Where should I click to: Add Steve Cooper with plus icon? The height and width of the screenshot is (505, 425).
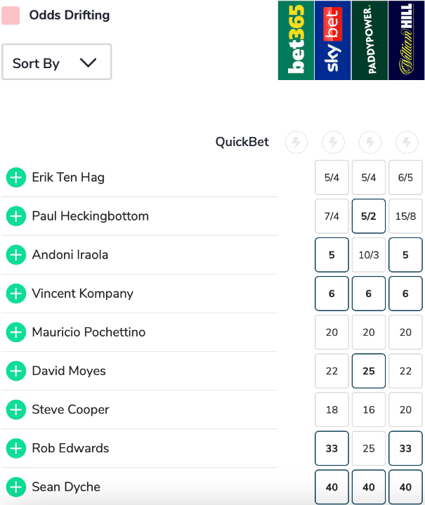click(x=15, y=409)
